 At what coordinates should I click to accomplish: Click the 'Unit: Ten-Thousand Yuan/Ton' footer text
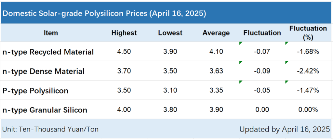tap(50, 129)
